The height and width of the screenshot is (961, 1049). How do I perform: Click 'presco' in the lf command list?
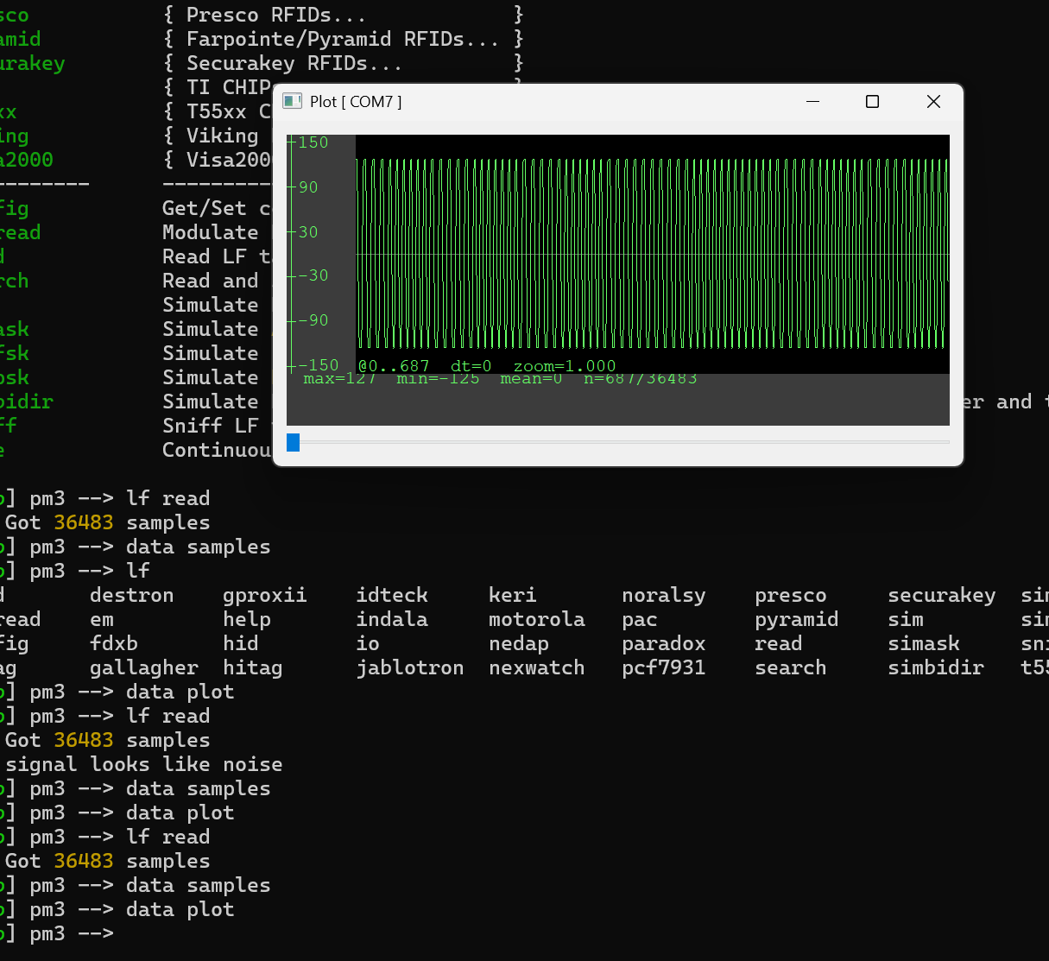tap(790, 596)
